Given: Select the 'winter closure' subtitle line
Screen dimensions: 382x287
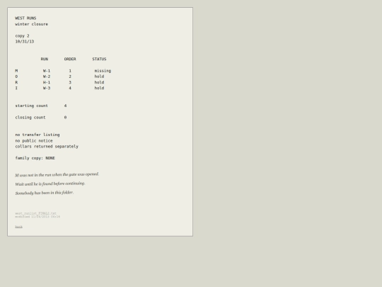Looking at the screenshot, I should [x=31, y=24].
